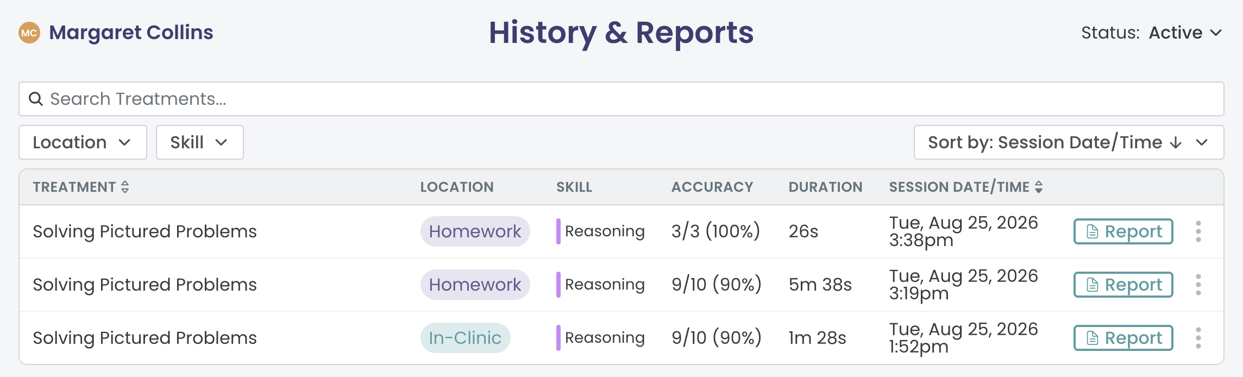Image resolution: width=1243 pixels, height=377 pixels.
Task: Open more options for 3:38pm session
Action: pyautogui.click(x=1198, y=231)
